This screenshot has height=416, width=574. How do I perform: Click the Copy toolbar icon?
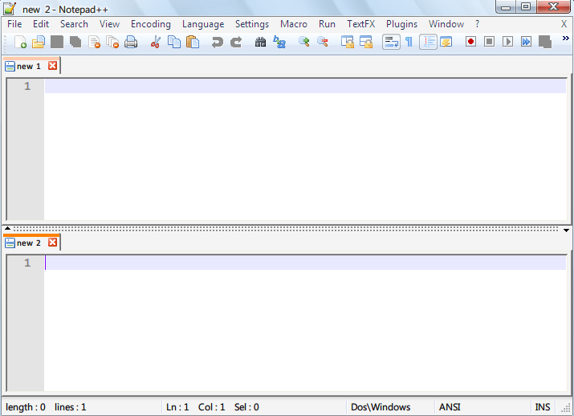point(174,42)
